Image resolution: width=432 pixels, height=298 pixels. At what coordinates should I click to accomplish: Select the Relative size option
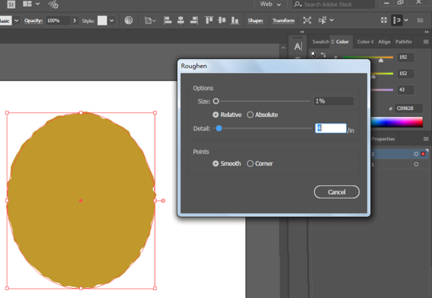(216, 115)
